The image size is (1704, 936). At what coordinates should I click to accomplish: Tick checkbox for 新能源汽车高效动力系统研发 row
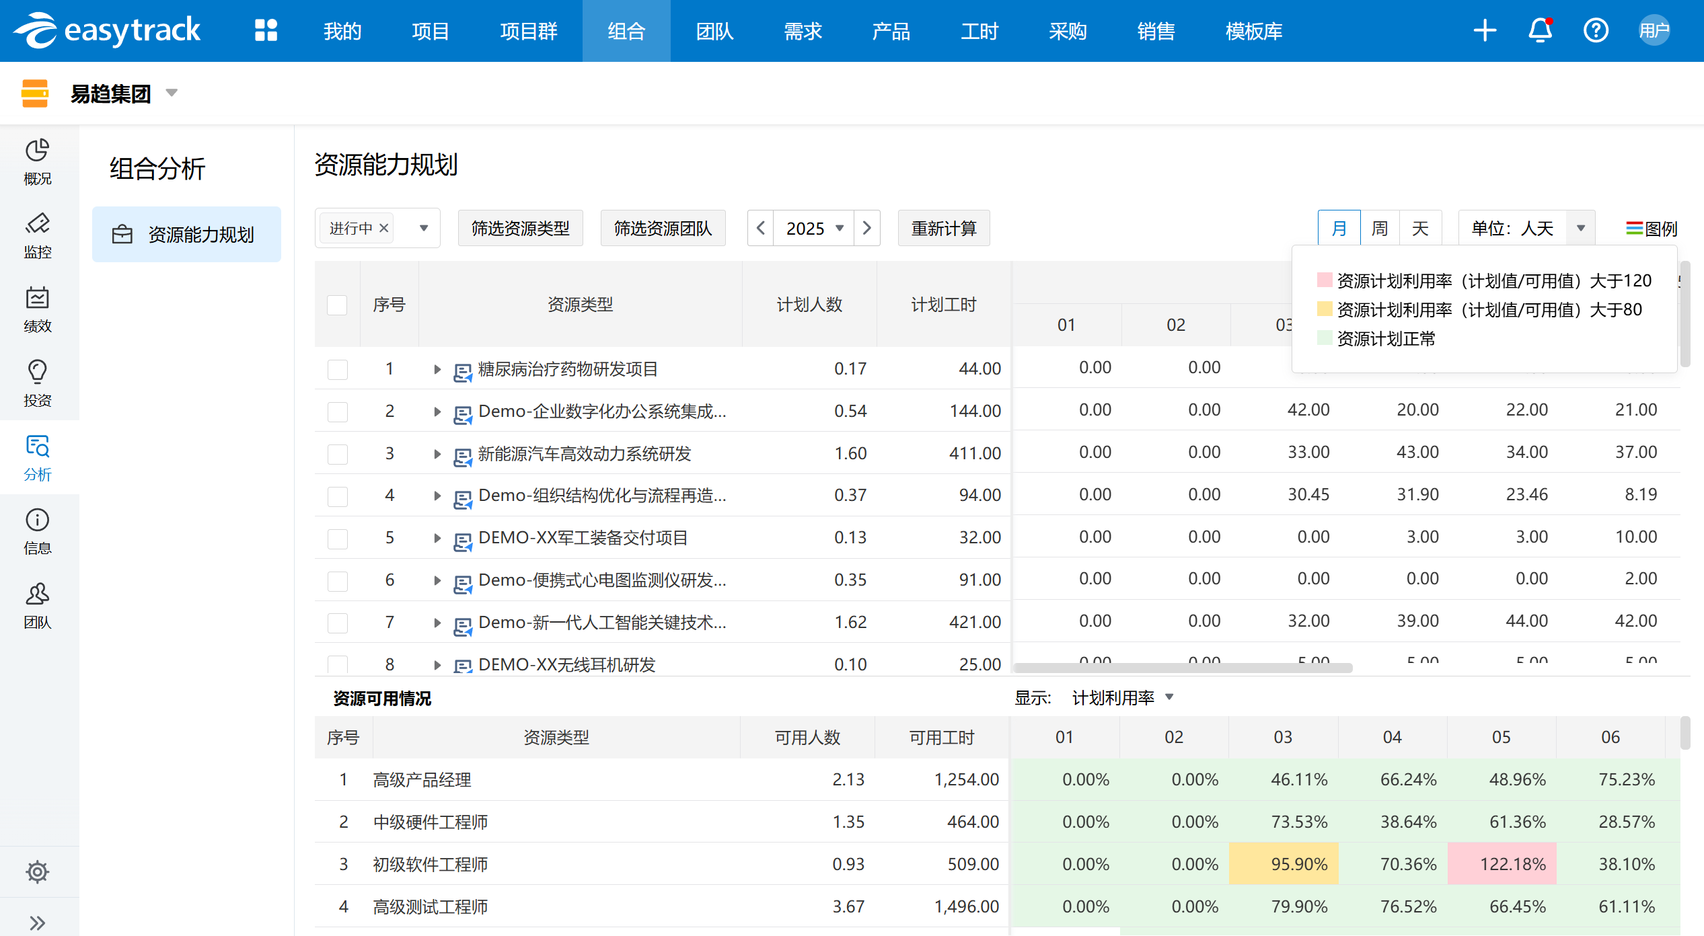[337, 454]
